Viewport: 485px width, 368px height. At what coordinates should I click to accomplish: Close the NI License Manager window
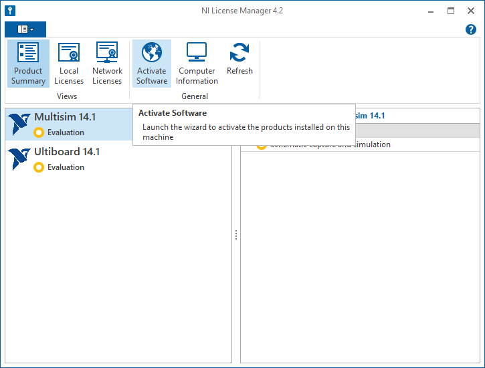[x=471, y=11]
